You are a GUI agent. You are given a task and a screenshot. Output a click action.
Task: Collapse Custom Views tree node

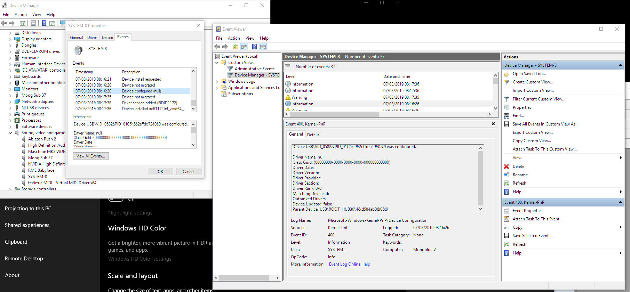217,63
